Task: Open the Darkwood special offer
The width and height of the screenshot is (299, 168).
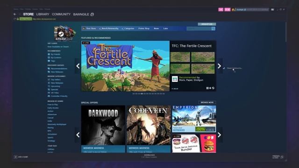Action: click(x=103, y=129)
